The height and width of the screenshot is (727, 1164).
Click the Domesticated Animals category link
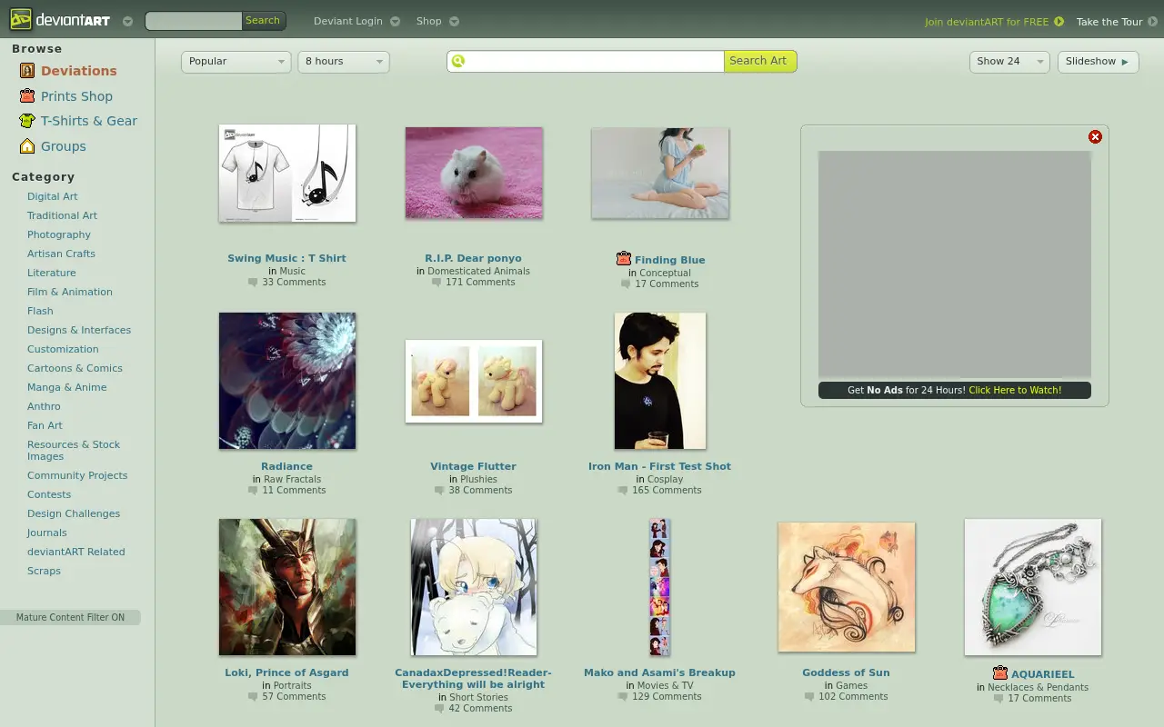478,271
